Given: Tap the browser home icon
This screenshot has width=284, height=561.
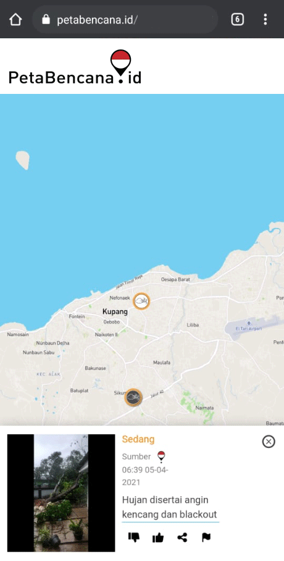Looking at the screenshot, I should point(15,19).
